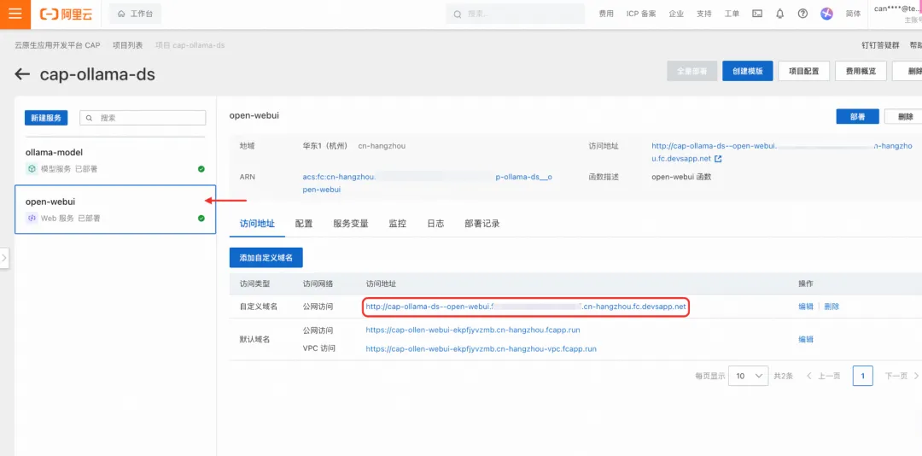Open the custom domain devsapp.net URL

pyautogui.click(x=526, y=307)
